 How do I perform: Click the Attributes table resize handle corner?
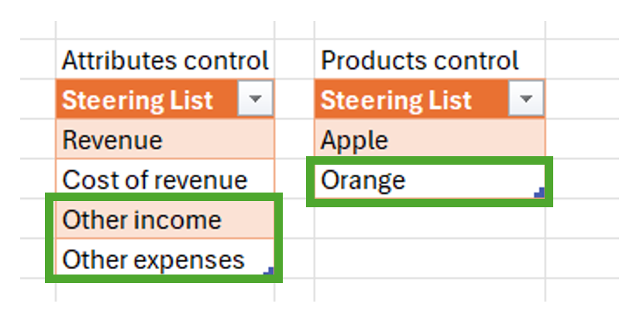click(268, 271)
